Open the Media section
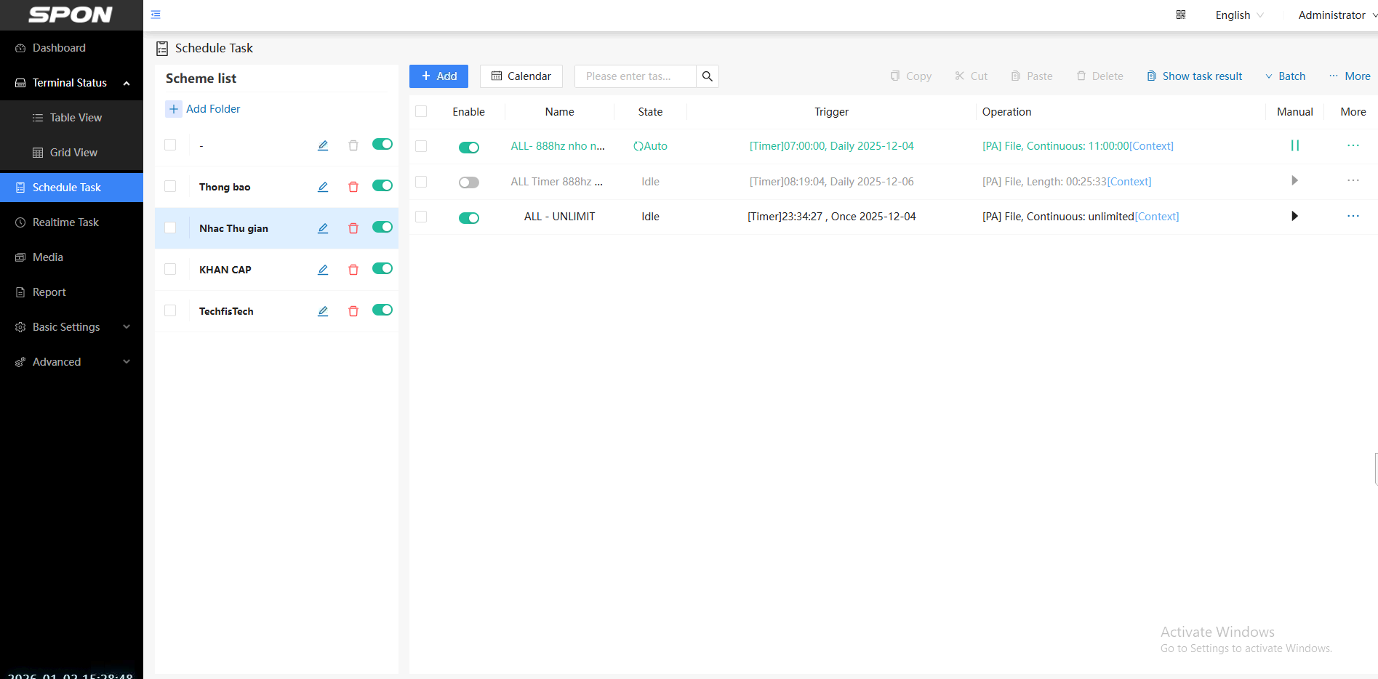This screenshot has width=1378, height=679. 48,257
